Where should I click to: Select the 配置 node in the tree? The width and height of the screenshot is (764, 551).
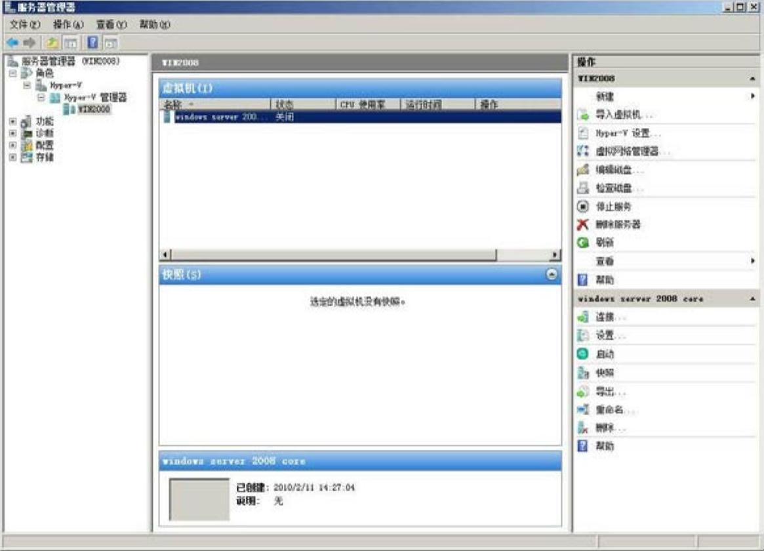point(45,145)
